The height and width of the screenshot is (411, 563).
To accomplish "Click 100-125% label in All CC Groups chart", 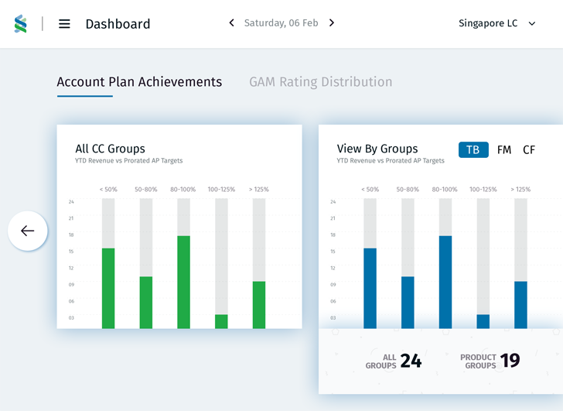I will [221, 190].
